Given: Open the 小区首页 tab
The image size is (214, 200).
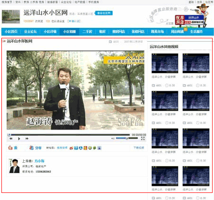Looking at the screenshot, I should pyautogui.click(x=11, y=32).
